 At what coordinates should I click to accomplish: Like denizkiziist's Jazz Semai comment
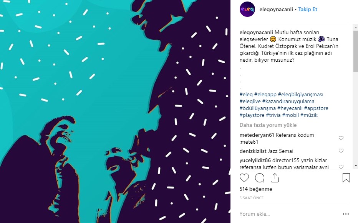[x=341, y=151]
